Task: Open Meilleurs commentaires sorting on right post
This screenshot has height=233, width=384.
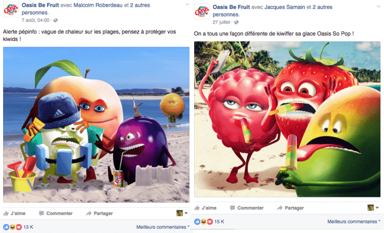Action: (354, 221)
